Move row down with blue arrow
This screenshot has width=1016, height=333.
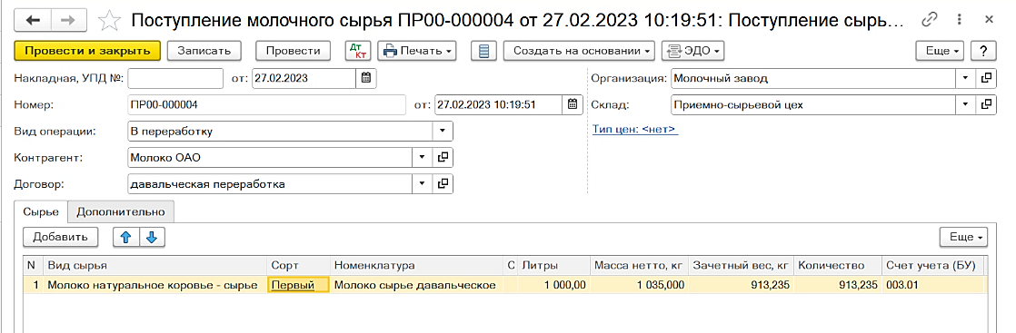point(152,238)
